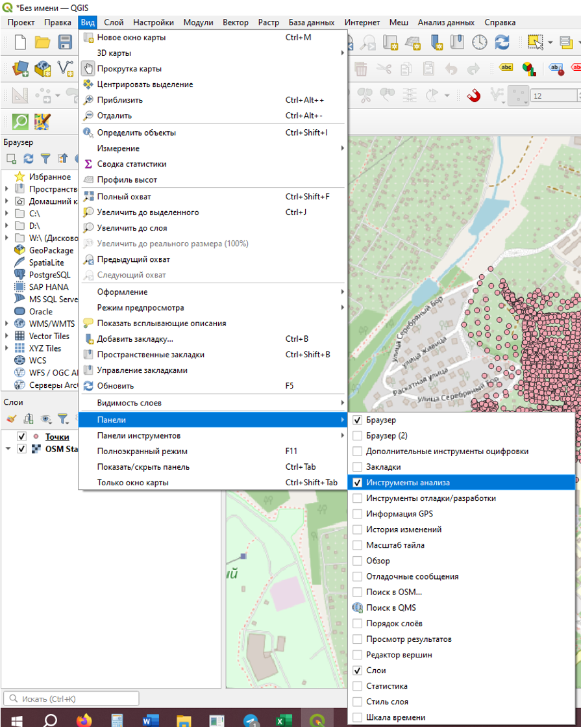Click the filter legend icon in Слои panel
The image size is (581, 727).
62,419
